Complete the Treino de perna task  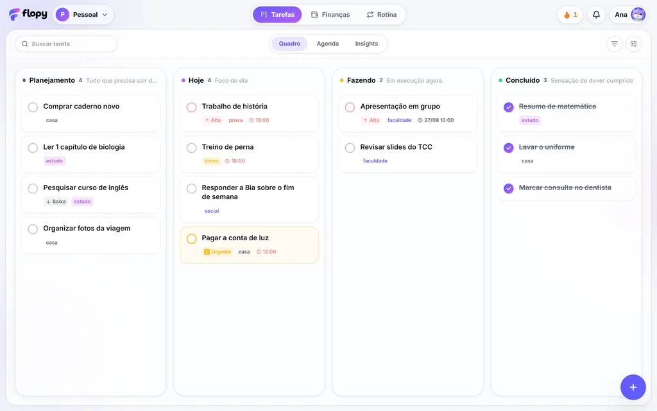coord(191,148)
